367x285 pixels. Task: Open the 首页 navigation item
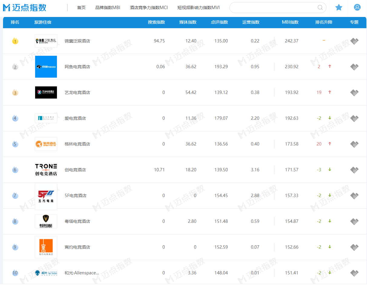(81, 8)
